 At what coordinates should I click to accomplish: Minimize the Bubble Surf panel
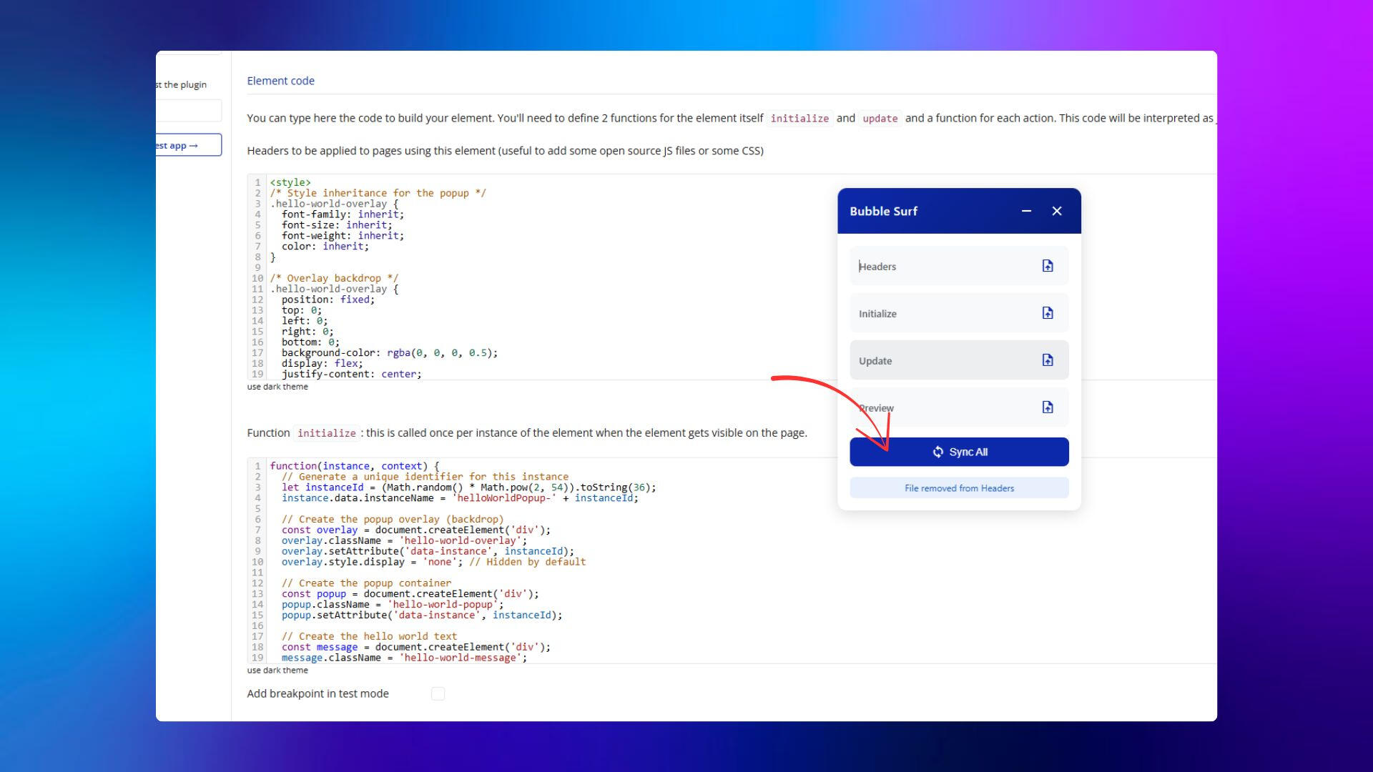[x=1026, y=211]
